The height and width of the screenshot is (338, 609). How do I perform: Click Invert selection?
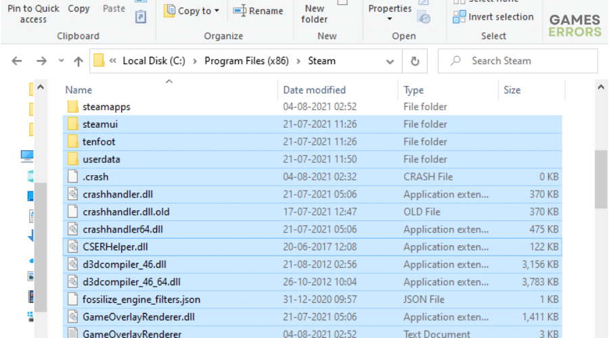tap(493, 17)
